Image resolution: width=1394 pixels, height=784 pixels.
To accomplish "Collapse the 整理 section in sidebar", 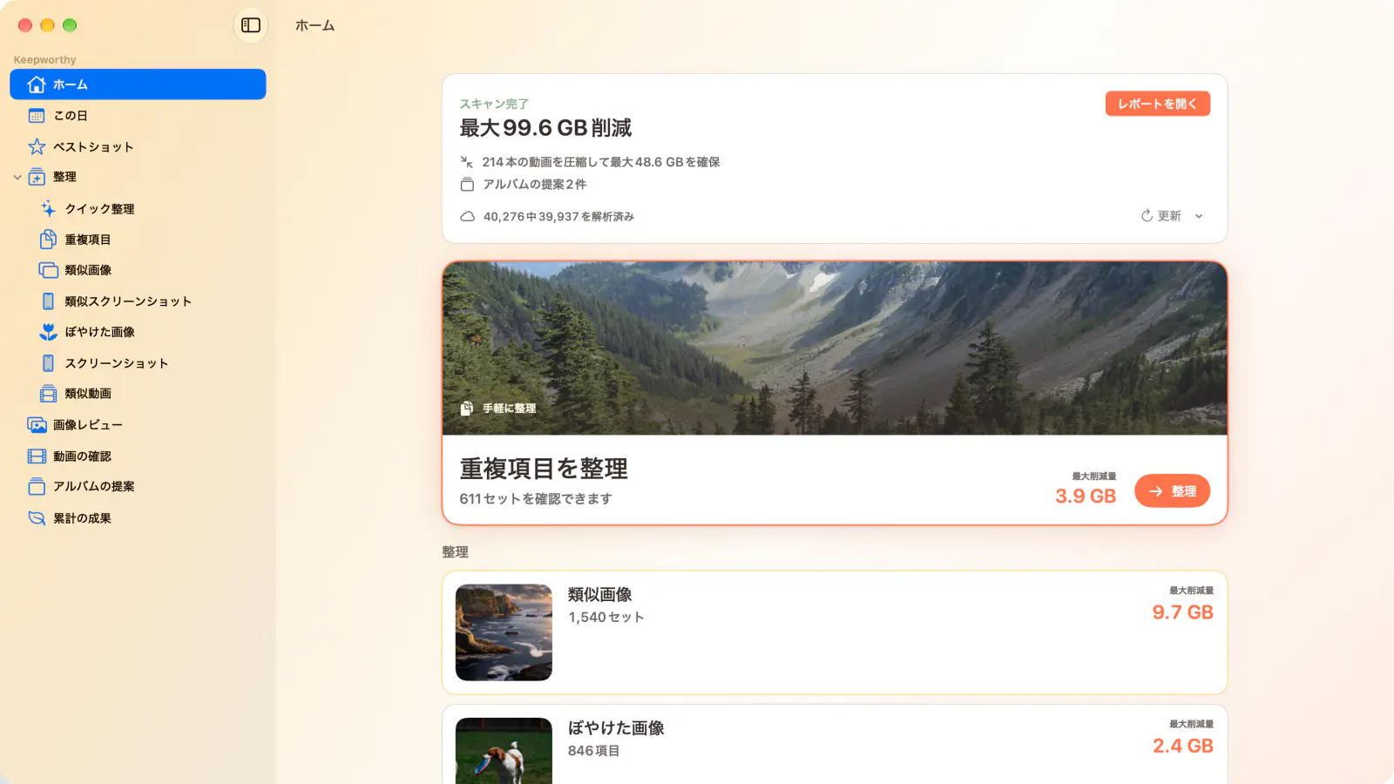I will click(x=17, y=177).
